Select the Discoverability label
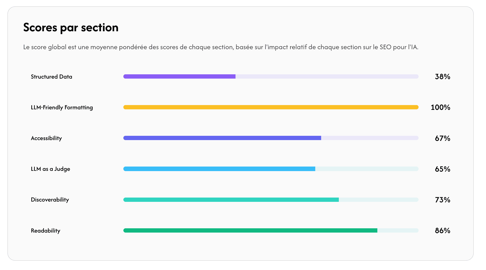The height and width of the screenshot is (270, 486). (50, 200)
